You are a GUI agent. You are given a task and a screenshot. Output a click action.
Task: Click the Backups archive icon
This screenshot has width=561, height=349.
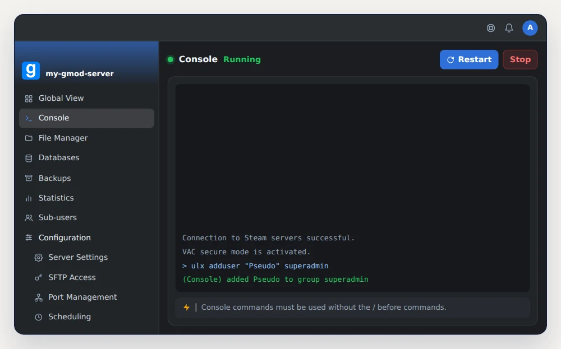pyautogui.click(x=29, y=178)
